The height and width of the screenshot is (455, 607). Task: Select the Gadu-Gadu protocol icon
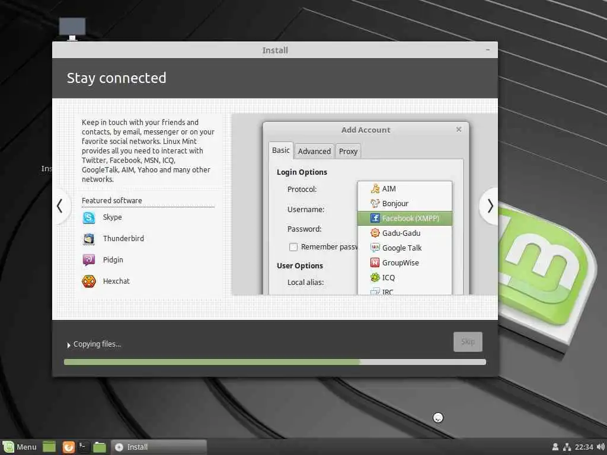[x=375, y=233]
